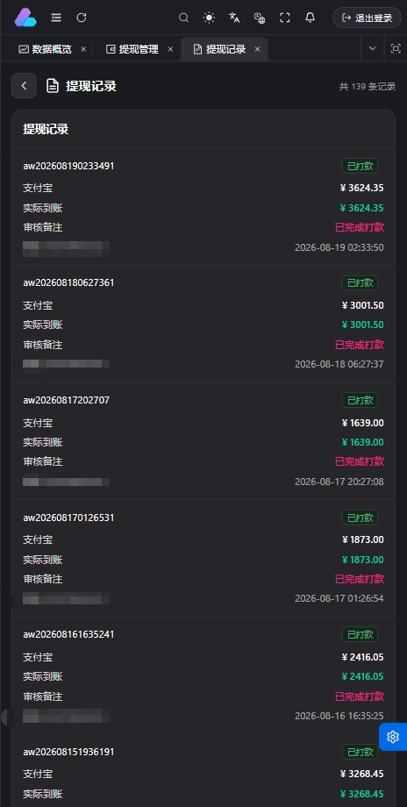Screen dimensions: 407x807
Task: Close the 数据概览 tab
Action: [83, 49]
